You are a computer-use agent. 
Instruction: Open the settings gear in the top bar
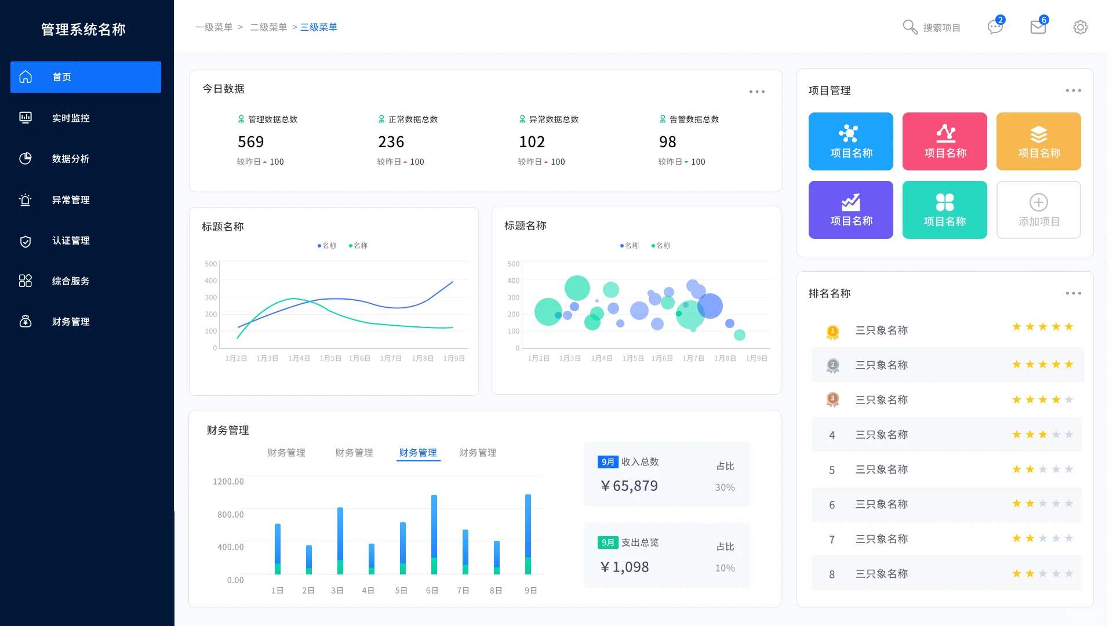(x=1080, y=27)
